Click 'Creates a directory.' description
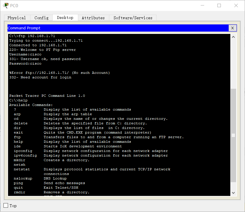Viewport: 245px width, 212px height. [66, 160]
